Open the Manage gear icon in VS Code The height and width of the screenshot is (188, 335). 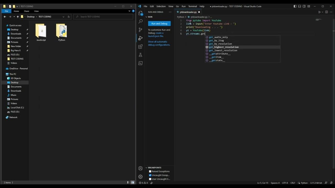(141, 177)
